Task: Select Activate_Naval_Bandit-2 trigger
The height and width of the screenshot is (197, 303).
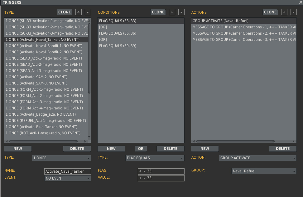Action: tap(46, 52)
